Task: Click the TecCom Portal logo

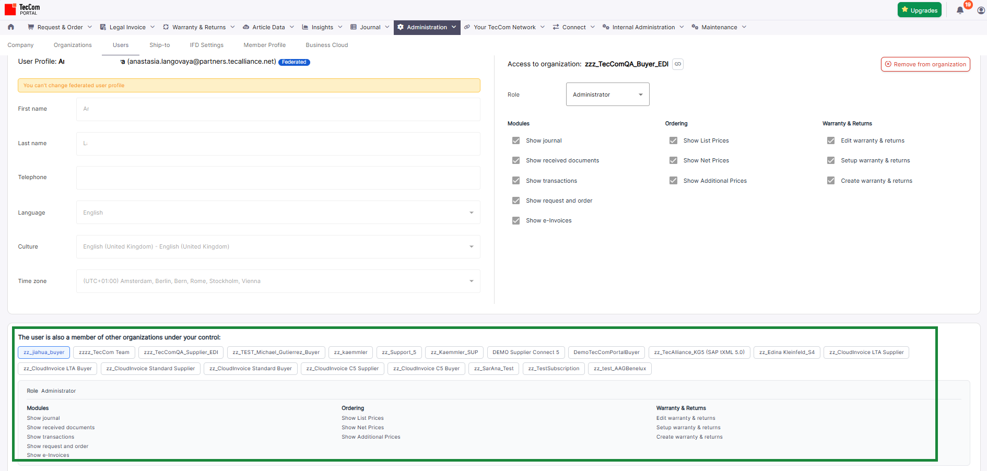Action: [22, 9]
